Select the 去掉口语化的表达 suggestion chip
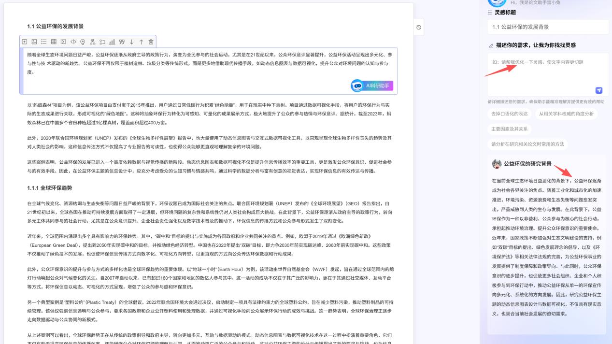 (x=509, y=114)
